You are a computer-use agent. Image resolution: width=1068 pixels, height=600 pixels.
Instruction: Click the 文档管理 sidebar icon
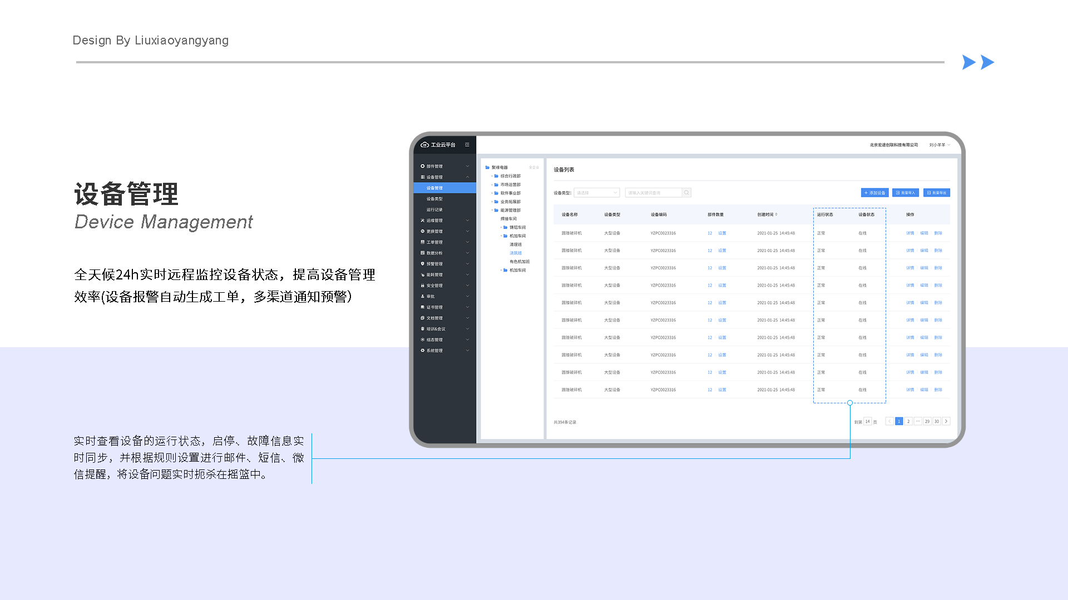423,318
